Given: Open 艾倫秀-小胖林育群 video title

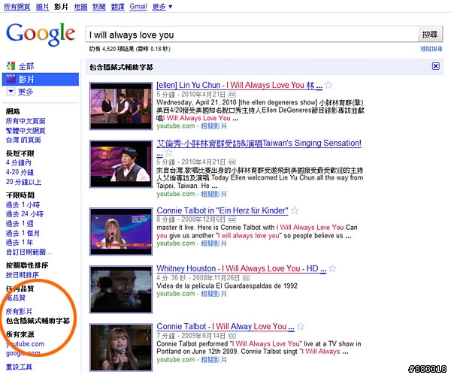Looking at the screenshot, I should pos(259,143).
